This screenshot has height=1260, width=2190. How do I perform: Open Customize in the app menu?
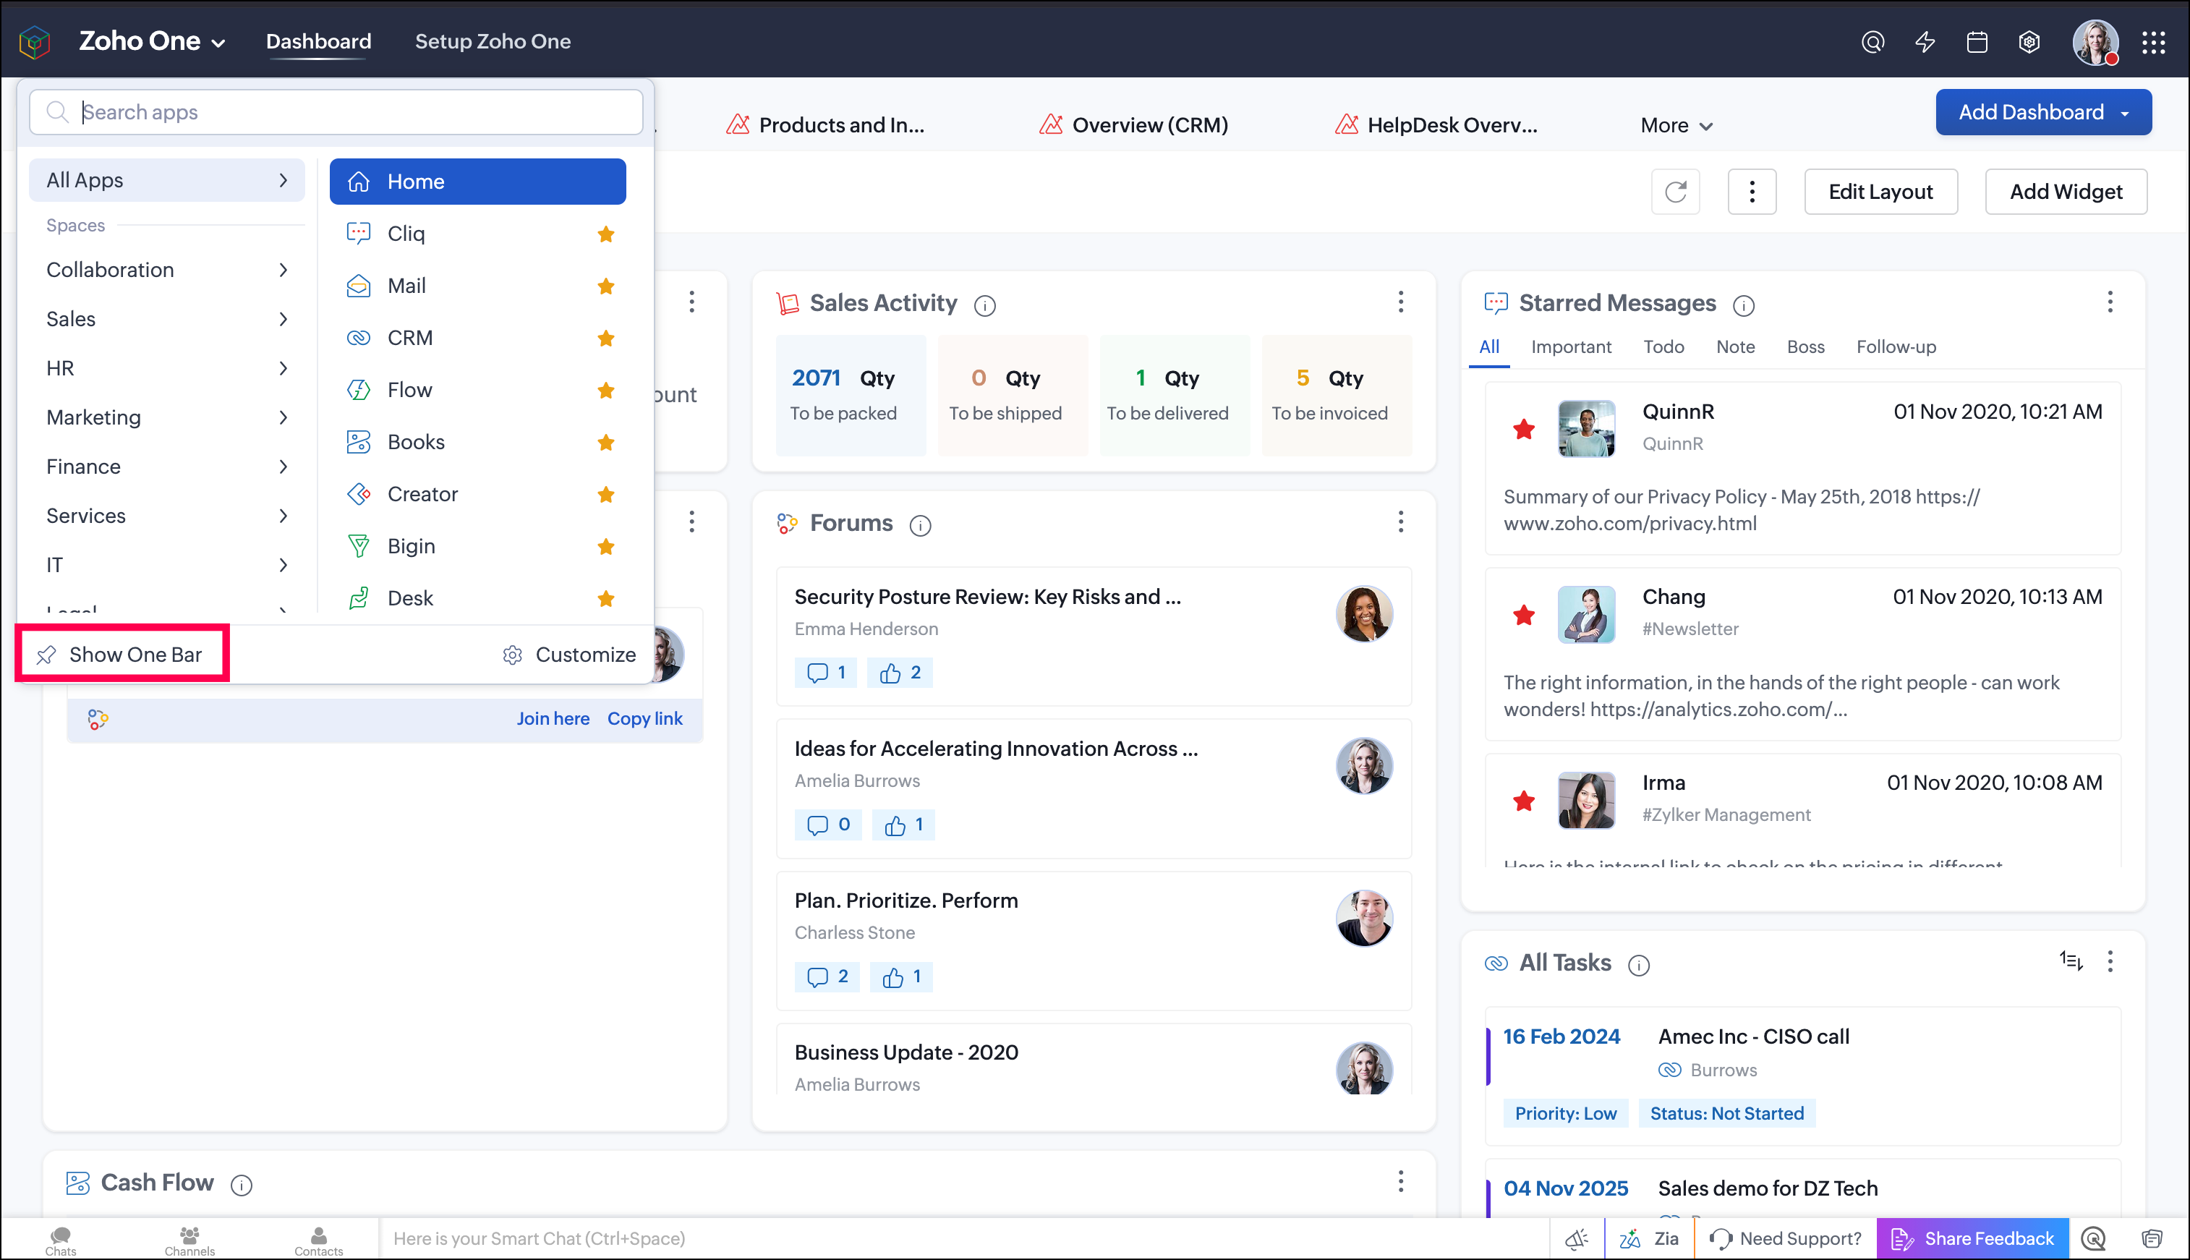(x=569, y=655)
